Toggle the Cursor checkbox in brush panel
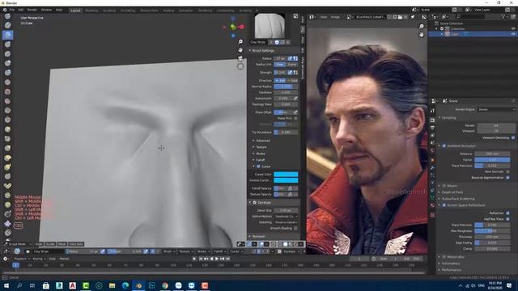 tap(259, 167)
